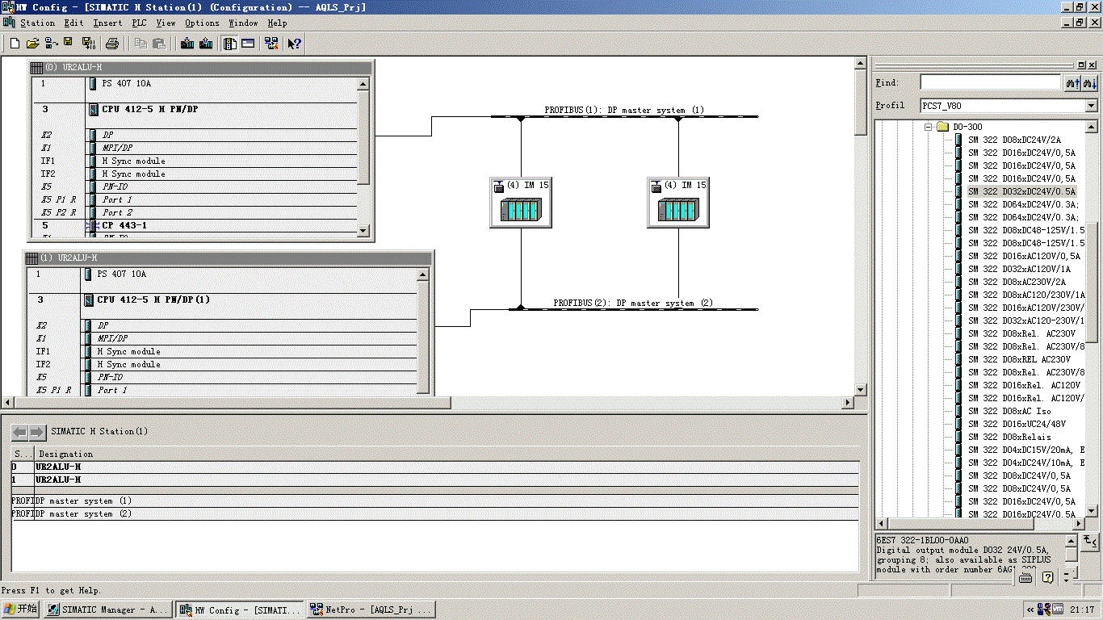Open Configure Network from the toolbar

[x=271, y=44]
